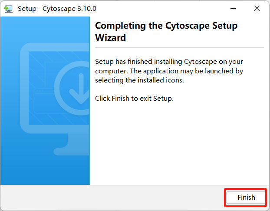
Task: Click the separator line under the heading
Action: 179,47
